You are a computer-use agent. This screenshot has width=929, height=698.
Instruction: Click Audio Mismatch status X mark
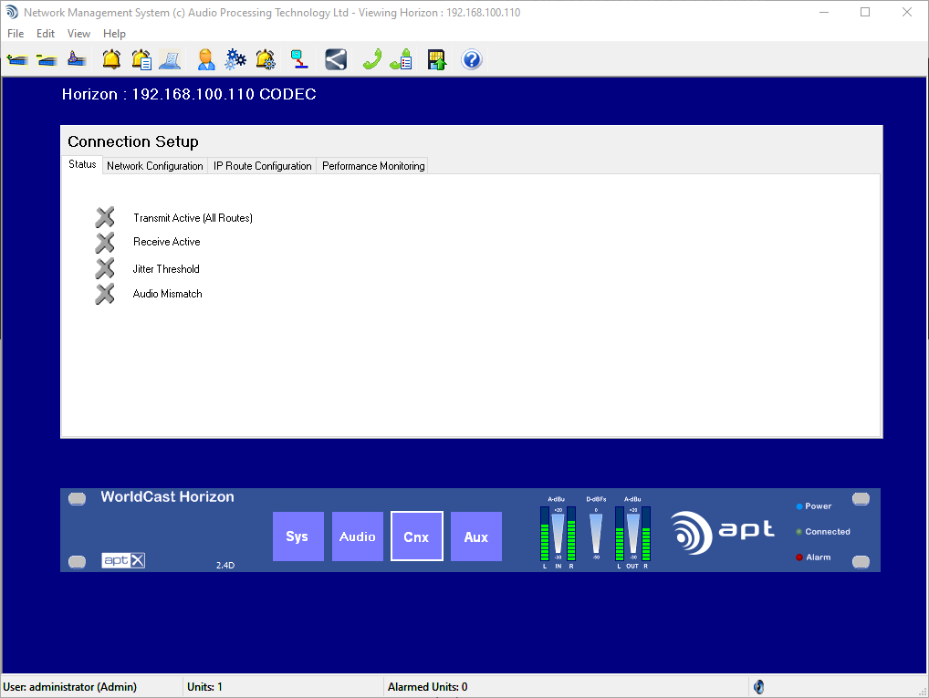tap(105, 294)
